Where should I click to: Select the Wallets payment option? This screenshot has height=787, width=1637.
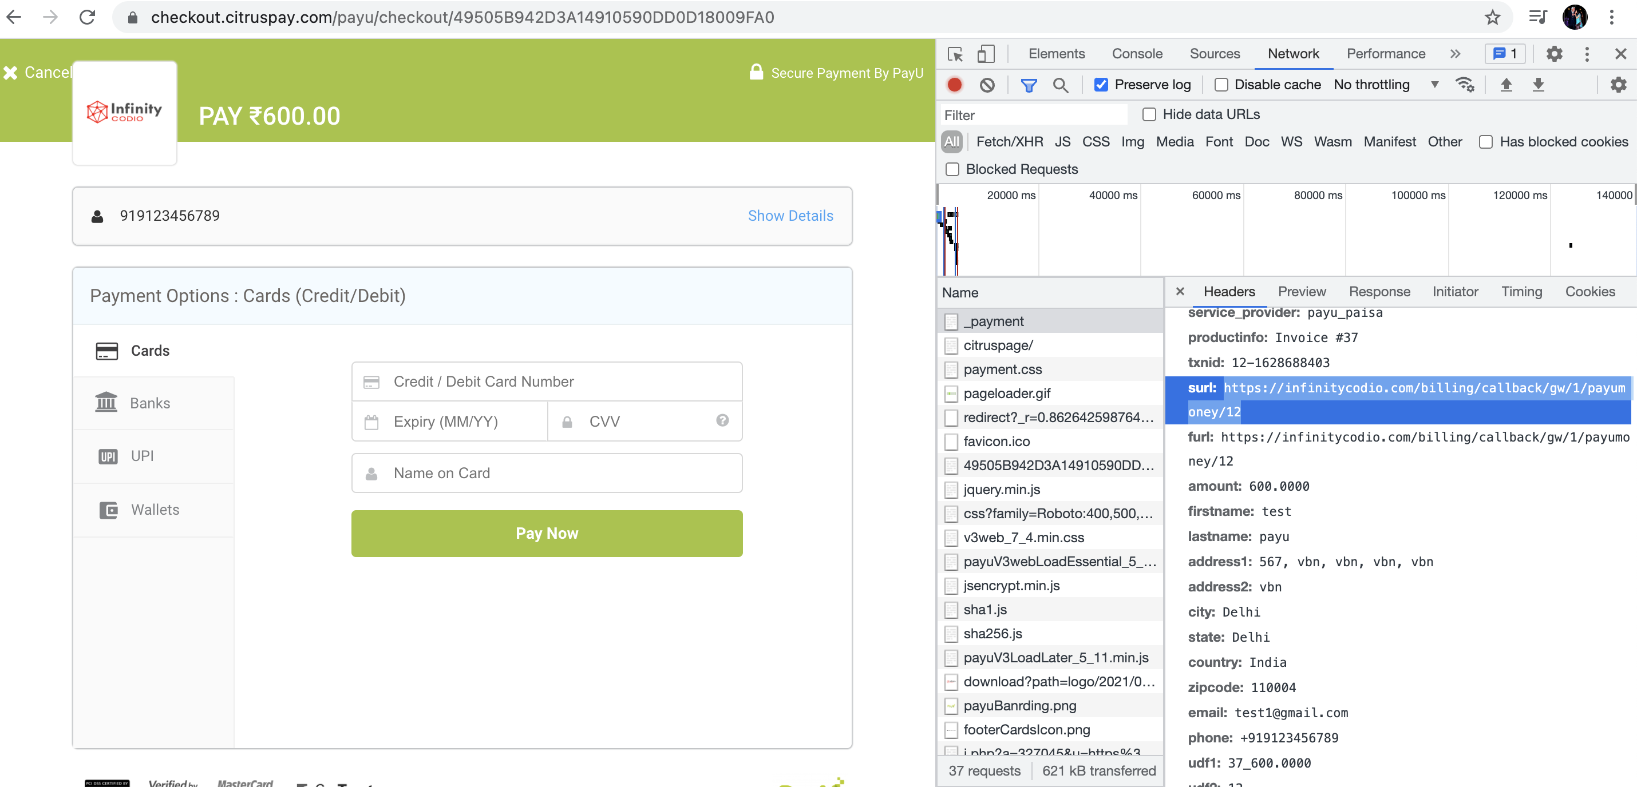click(x=154, y=510)
